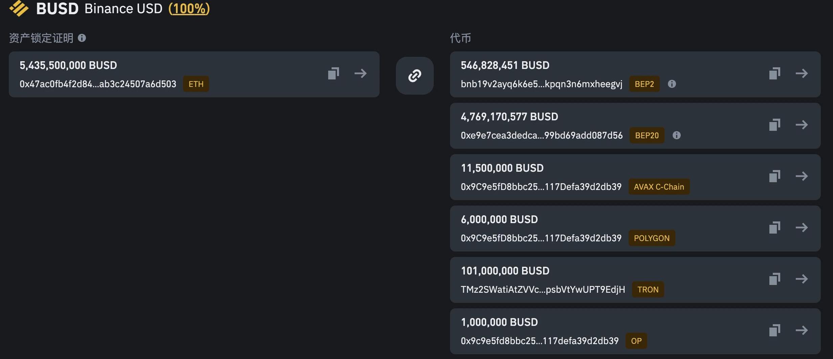Click info icon next to BEP20 tag
Viewport: 833px width, 359px height.
click(x=676, y=135)
